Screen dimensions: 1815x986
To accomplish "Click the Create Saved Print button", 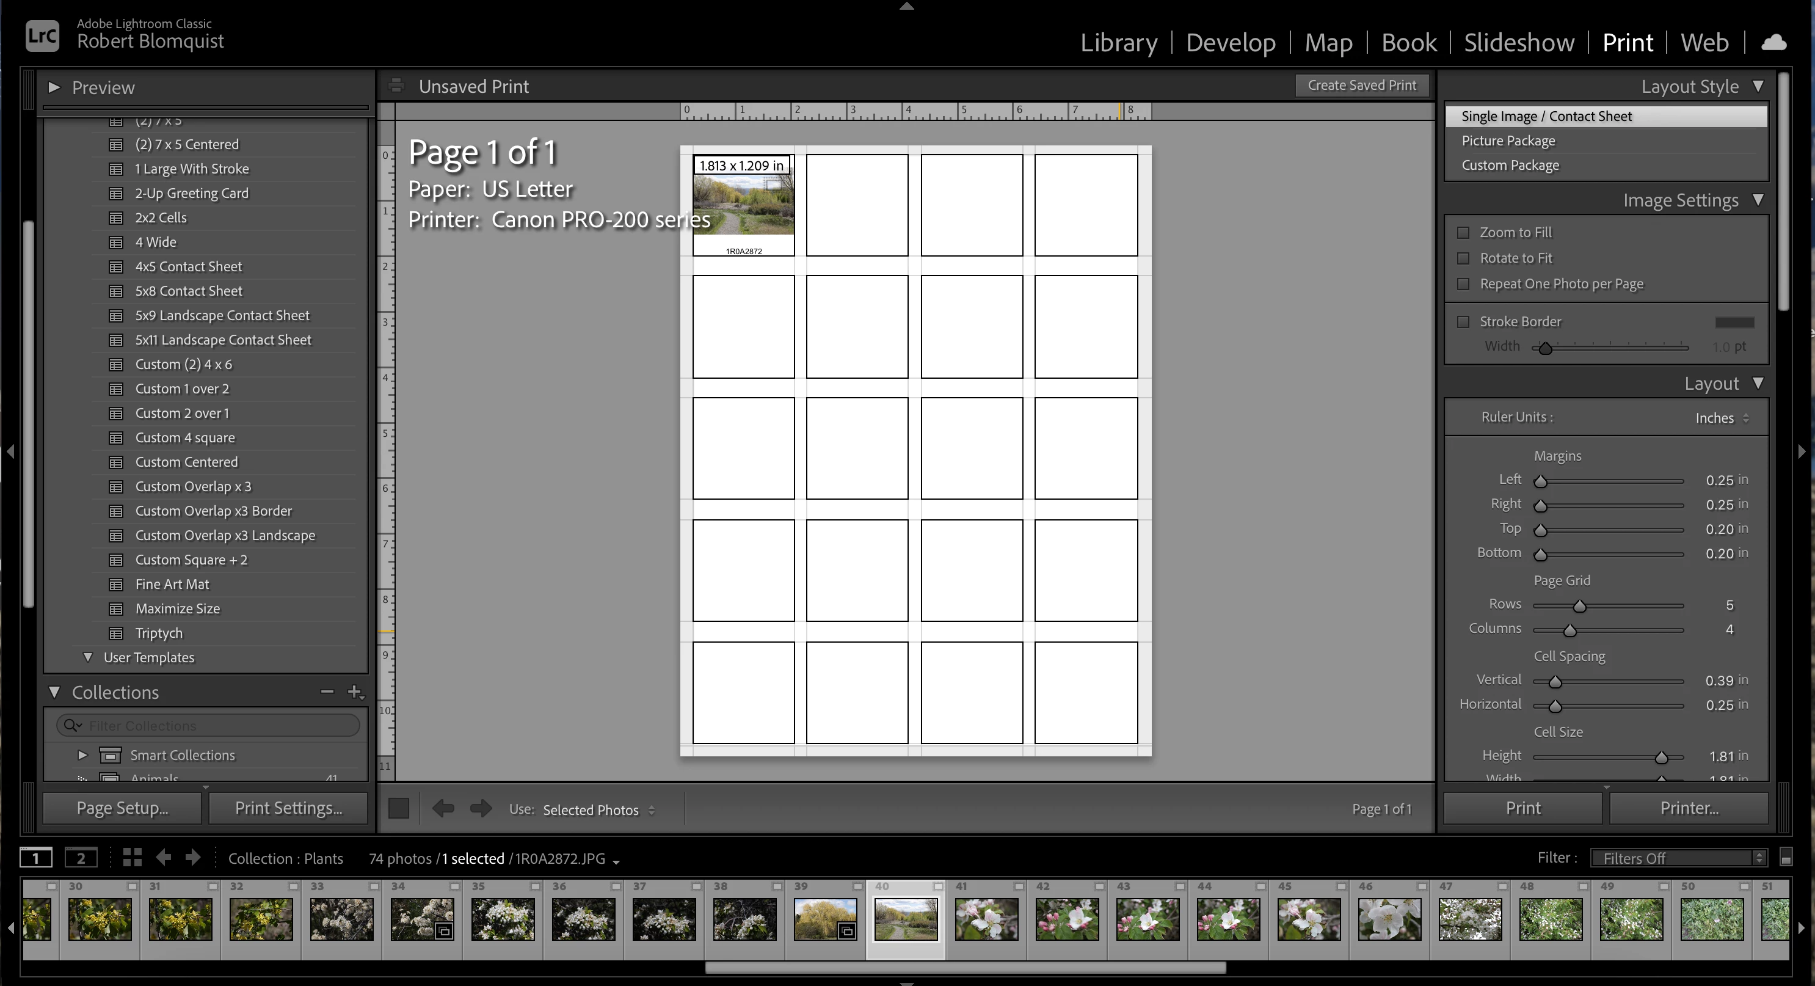I will pyautogui.click(x=1361, y=86).
